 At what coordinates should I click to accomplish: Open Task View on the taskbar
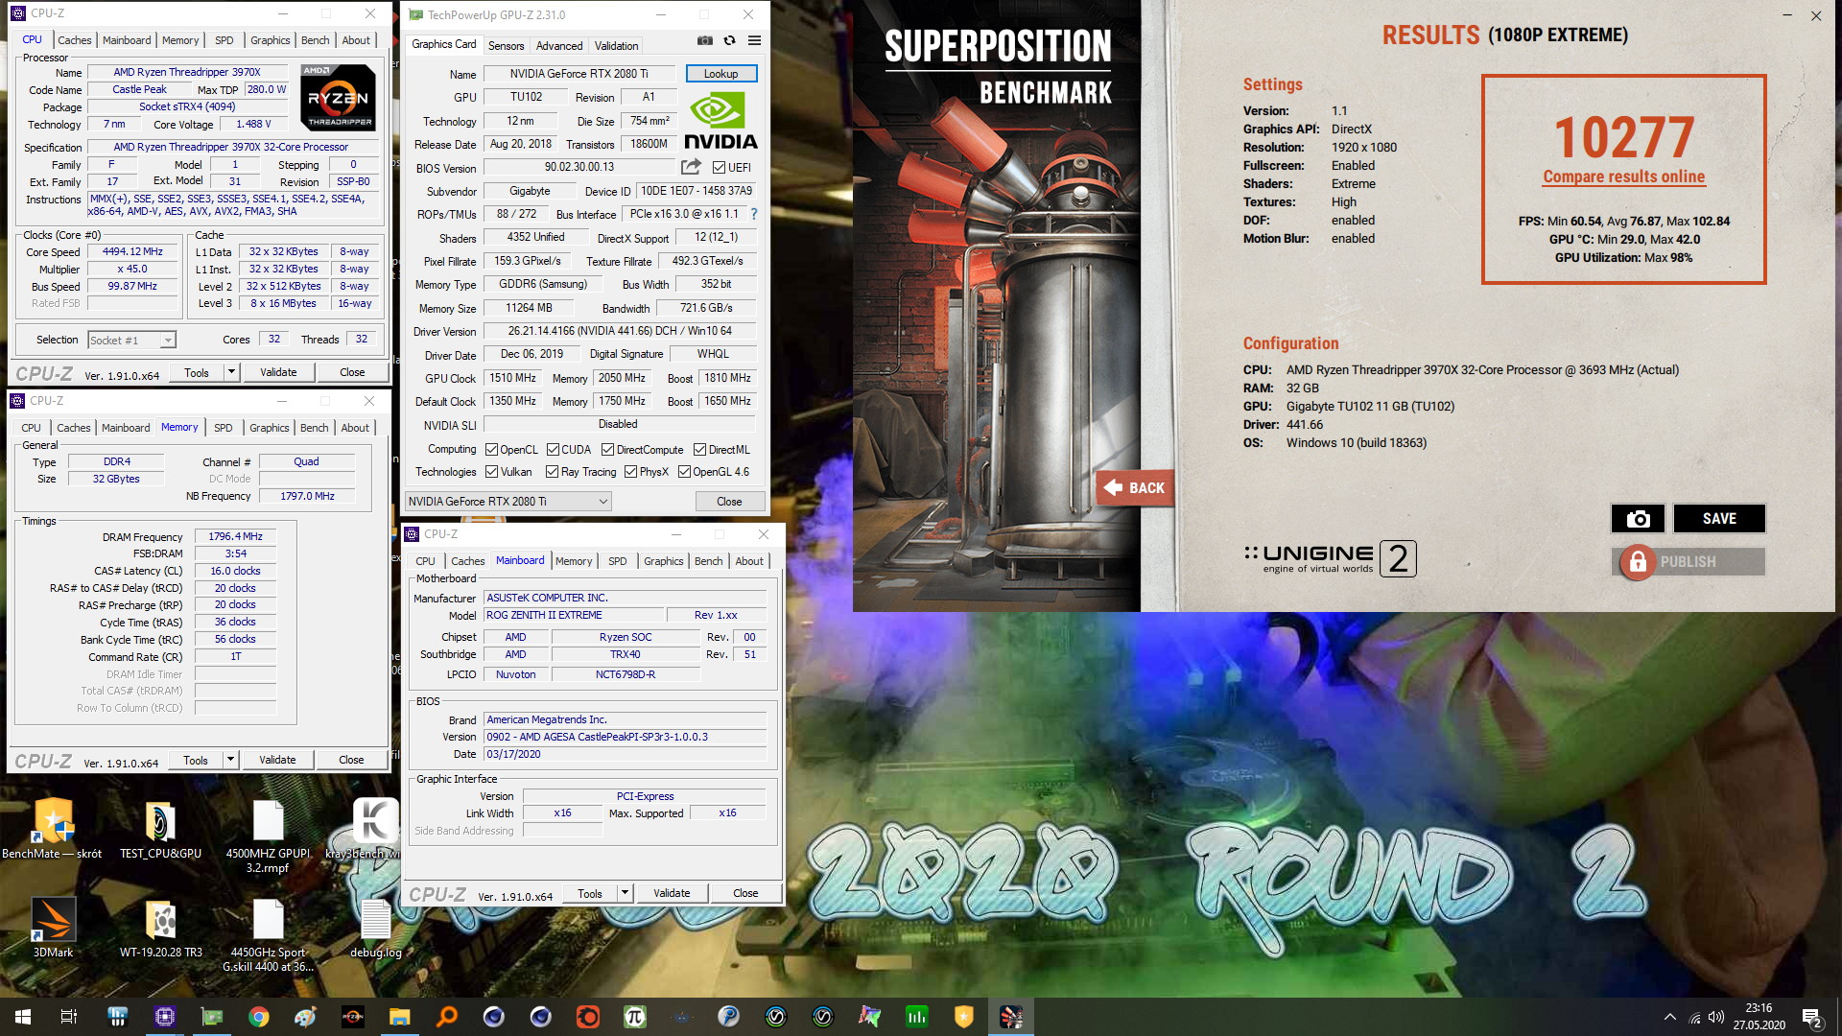coord(69,1017)
